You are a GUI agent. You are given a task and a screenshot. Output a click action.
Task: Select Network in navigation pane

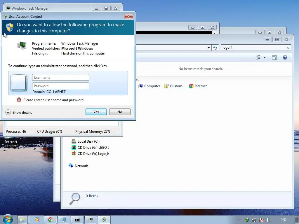pyautogui.click(x=78, y=166)
